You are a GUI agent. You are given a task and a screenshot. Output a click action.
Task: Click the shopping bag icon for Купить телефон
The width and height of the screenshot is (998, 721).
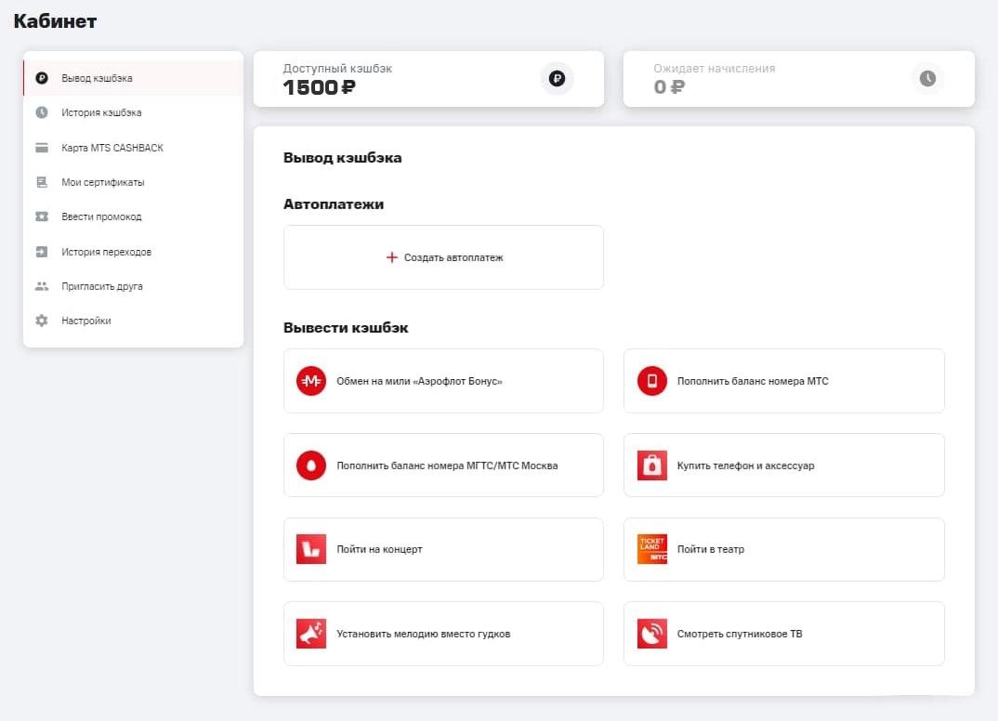coord(651,465)
